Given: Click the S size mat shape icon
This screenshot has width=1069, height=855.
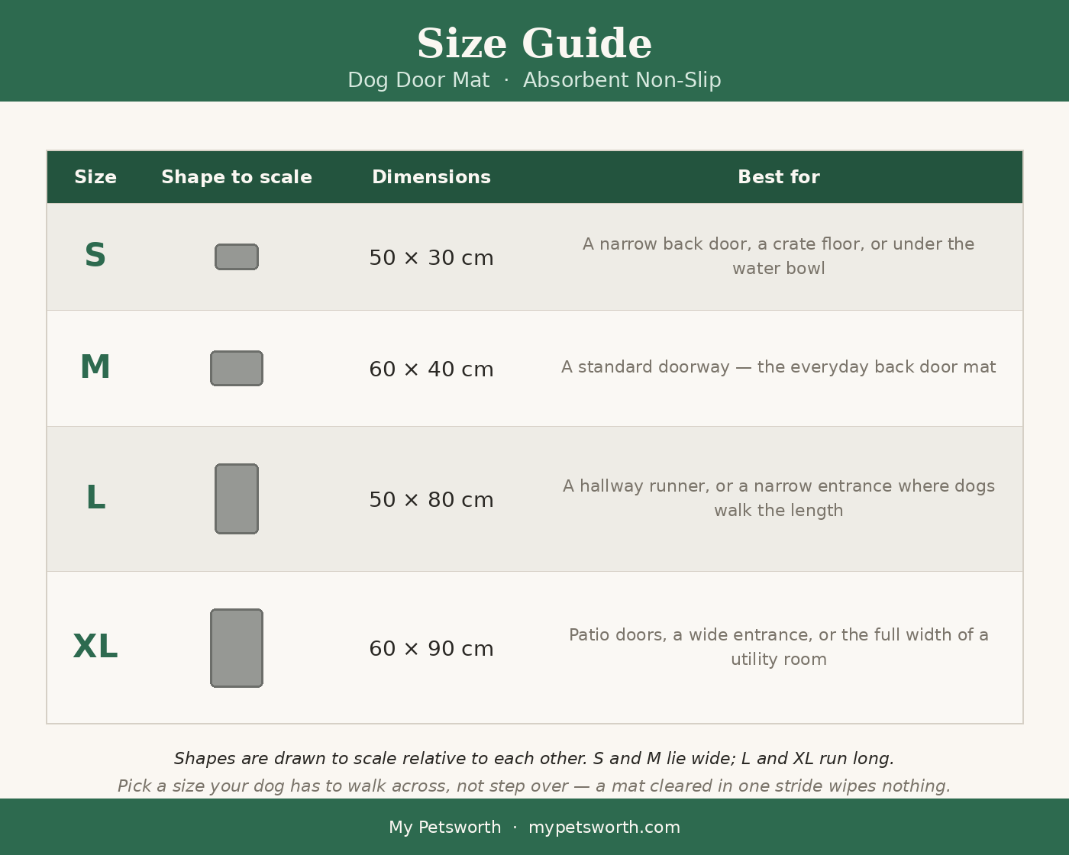Looking at the screenshot, I should [x=237, y=257].
